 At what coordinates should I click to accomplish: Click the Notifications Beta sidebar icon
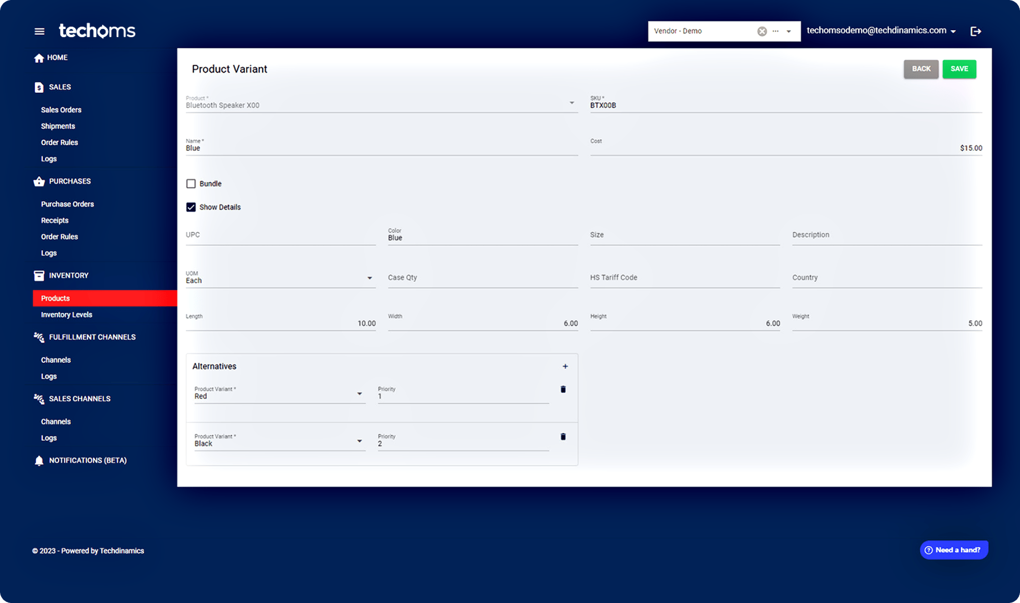38,460
